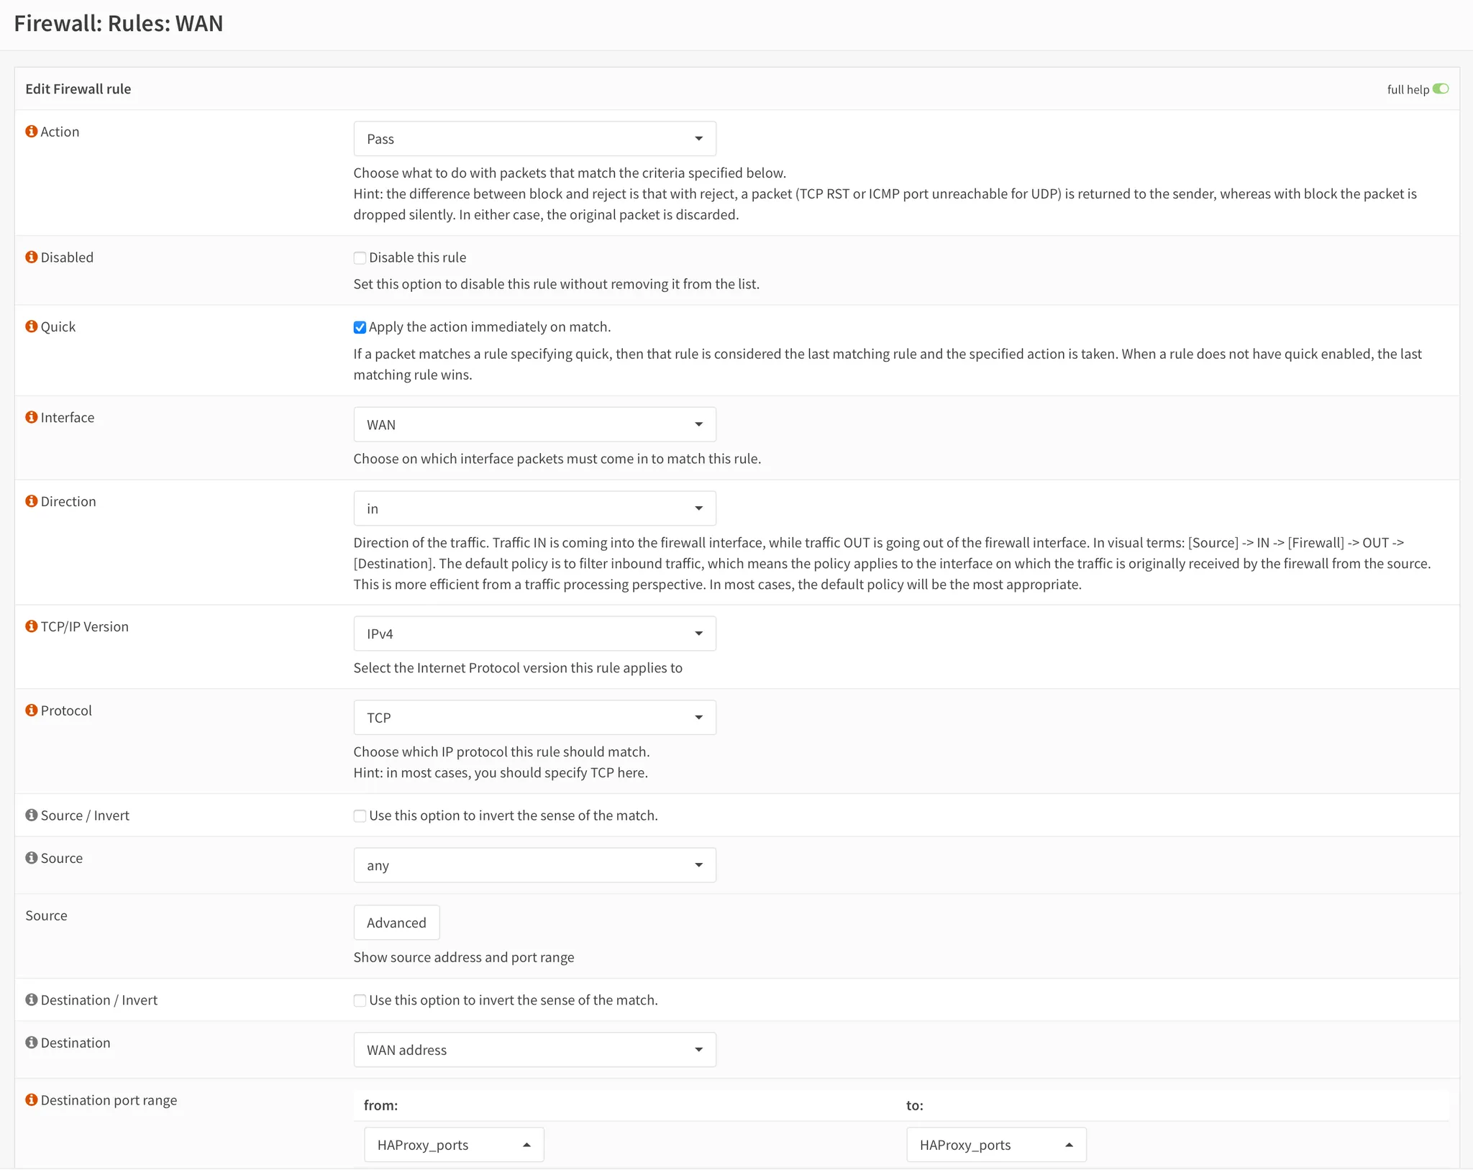Viewport: 1473px width, 1170px height.
Task: Enable the Destination / Invert checkbox
Action: coord(360,1000)
